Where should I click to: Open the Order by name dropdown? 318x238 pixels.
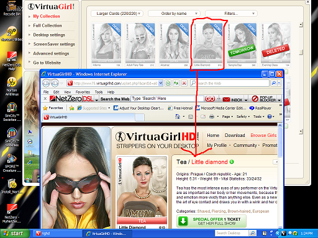click(174, 14)
